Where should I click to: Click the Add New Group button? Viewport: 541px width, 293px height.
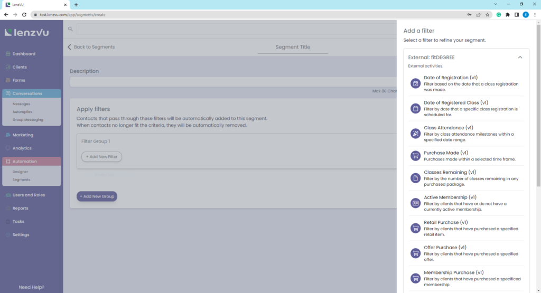[97, 196]
